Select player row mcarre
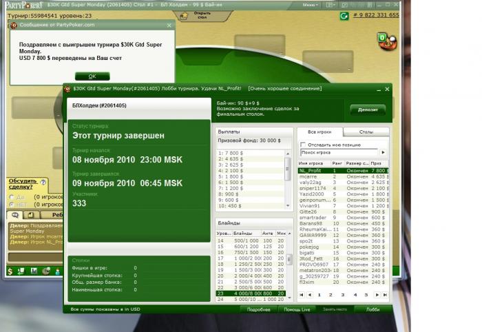The image size is (482, 332). 344,176
